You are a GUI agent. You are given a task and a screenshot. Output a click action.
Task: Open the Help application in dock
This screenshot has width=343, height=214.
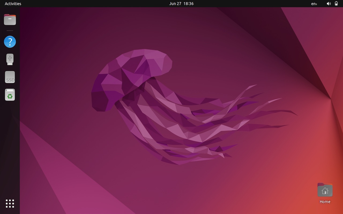point(10,42)
